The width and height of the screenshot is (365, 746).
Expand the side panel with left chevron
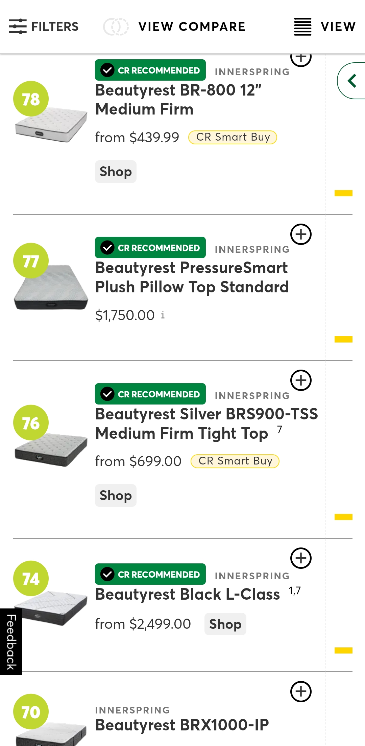[x=352, y=81]
